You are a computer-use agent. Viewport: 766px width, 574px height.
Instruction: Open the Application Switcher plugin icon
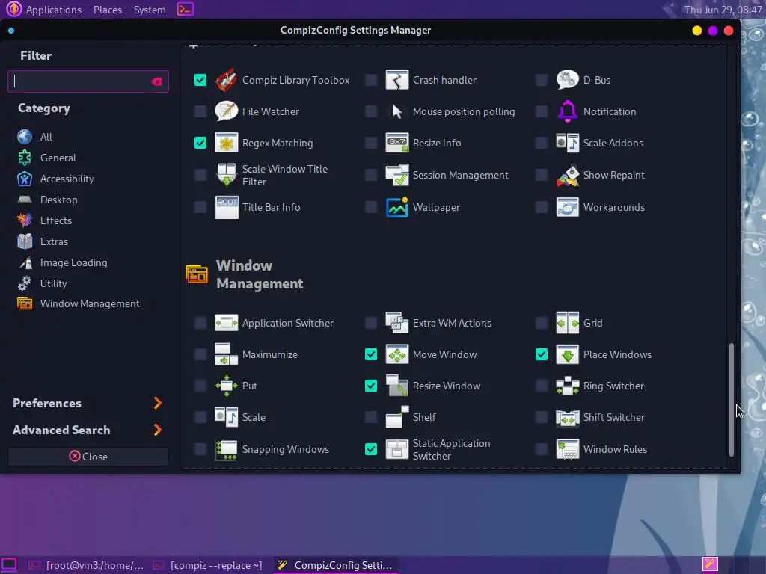point(226,323)
